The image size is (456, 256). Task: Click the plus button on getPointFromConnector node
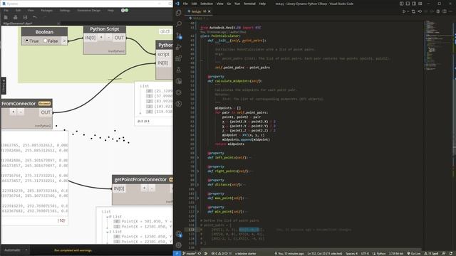tap(144, 188)
